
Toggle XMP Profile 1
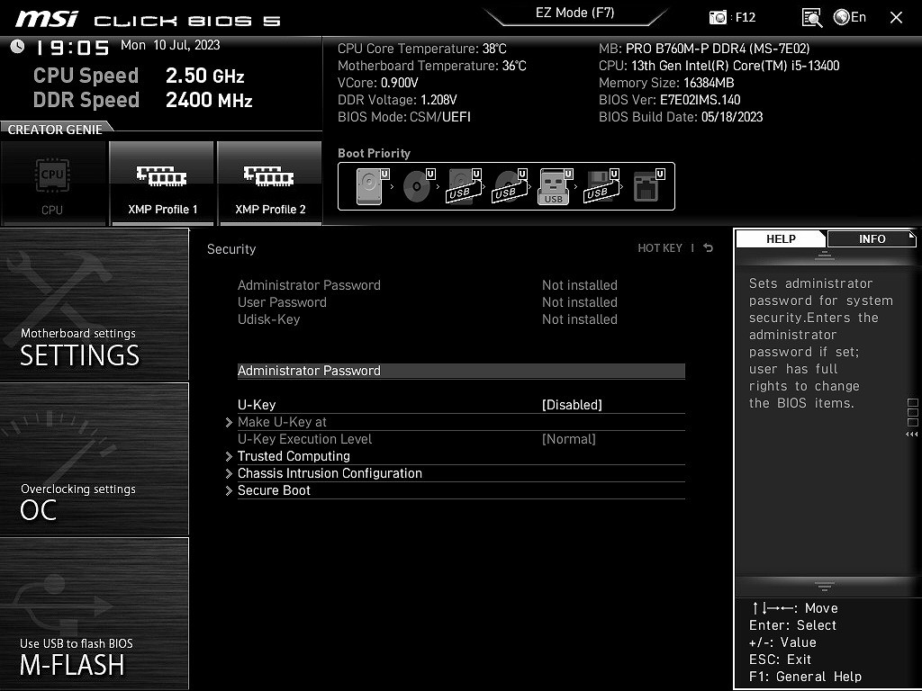click(162, 184)
